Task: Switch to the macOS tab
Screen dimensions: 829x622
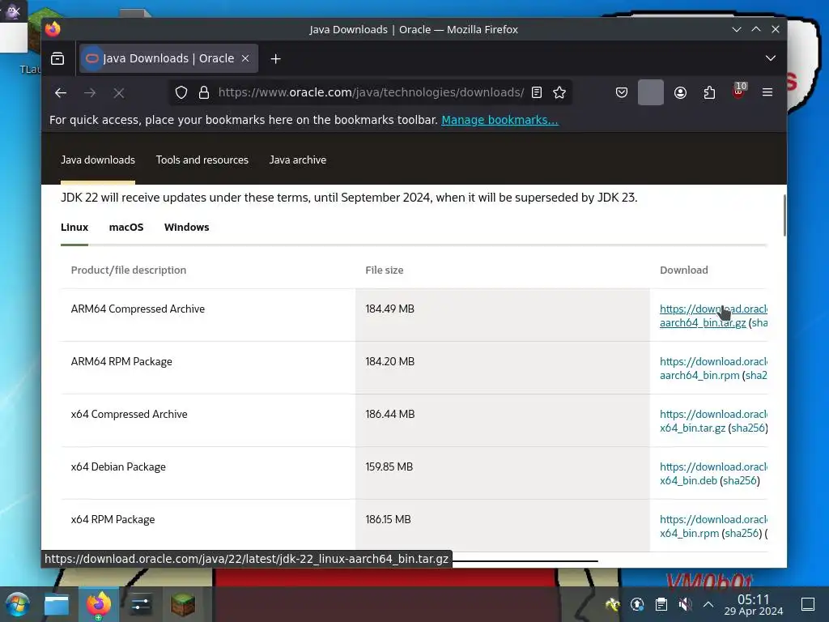Action: point(126,228)
